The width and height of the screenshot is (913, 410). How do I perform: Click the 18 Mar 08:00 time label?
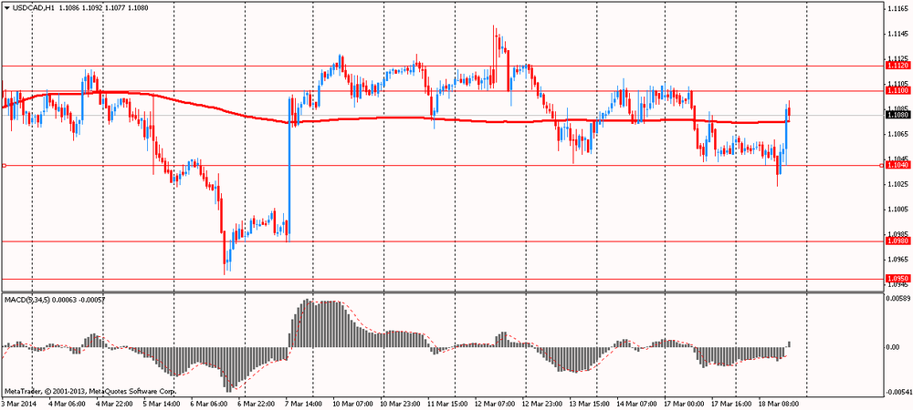776,402
